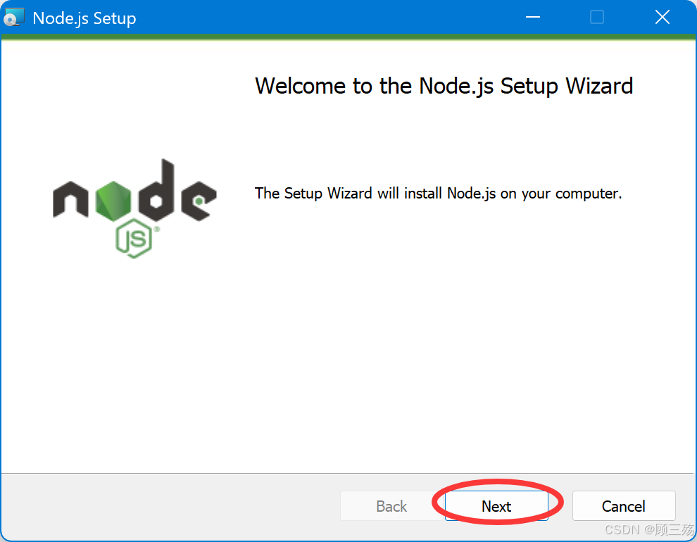Minimize the Node.js Setup window
Viewport: 697px width, 542px height.
point(532,18)
